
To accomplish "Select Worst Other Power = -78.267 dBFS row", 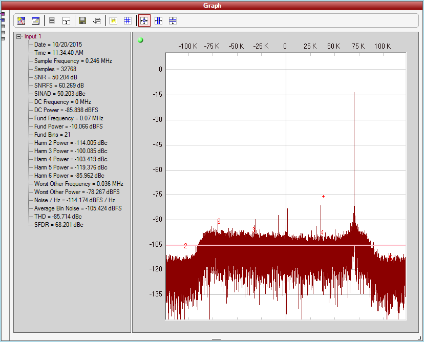I will (77, 192).
